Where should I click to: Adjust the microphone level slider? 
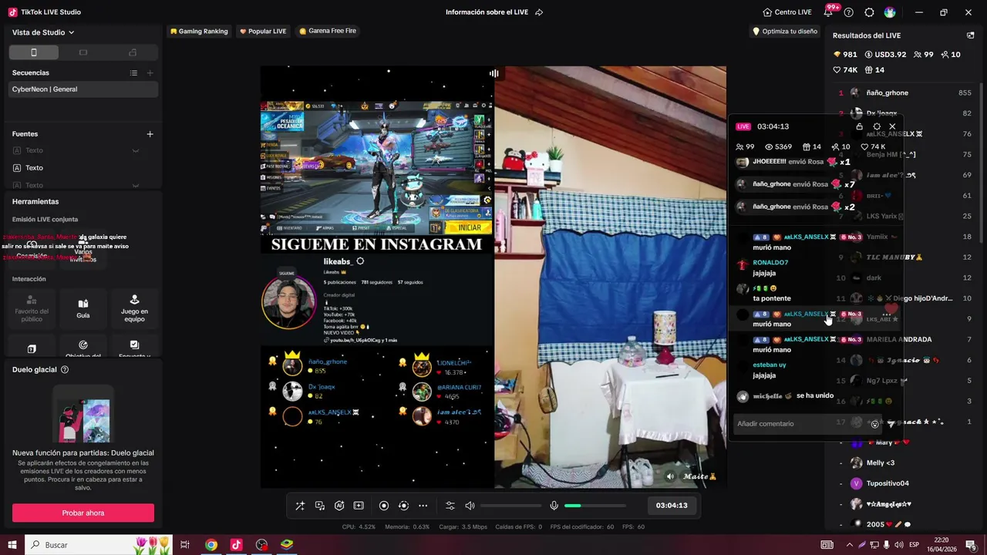tap(595, 506)
